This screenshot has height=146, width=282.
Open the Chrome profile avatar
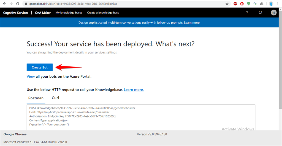(271, 4)
